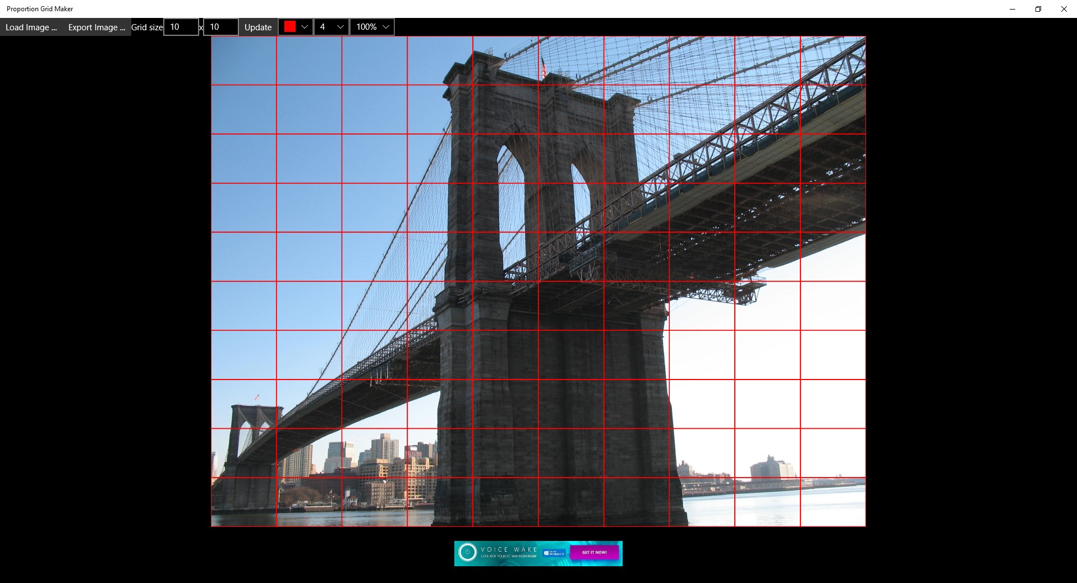Click the grid height input showing 10
1077x583 pixels.
pos(220,26)
